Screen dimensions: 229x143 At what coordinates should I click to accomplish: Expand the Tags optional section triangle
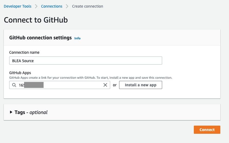click(11, 112)
